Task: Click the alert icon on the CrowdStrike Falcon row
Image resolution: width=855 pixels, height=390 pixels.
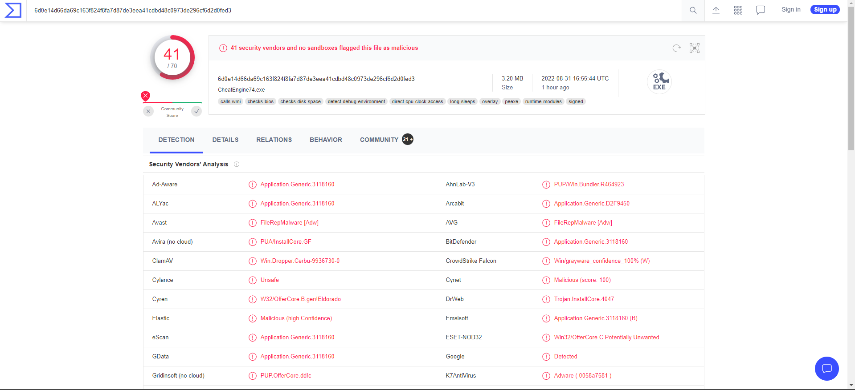Action: [546, 261]
